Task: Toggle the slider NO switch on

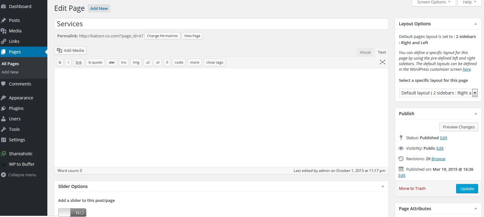Action: tap(72, 212)
